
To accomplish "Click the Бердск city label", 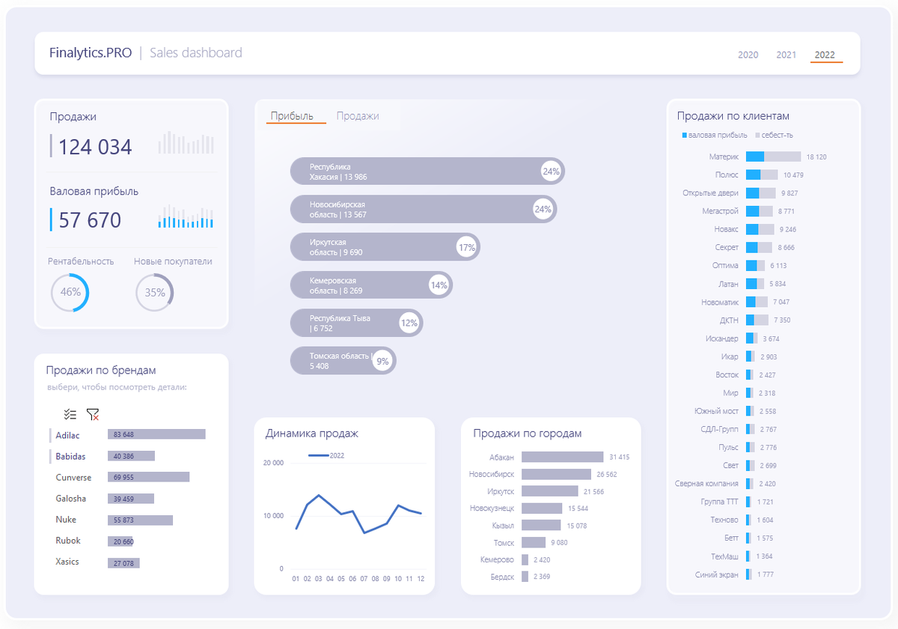I will tap(502, 577).
